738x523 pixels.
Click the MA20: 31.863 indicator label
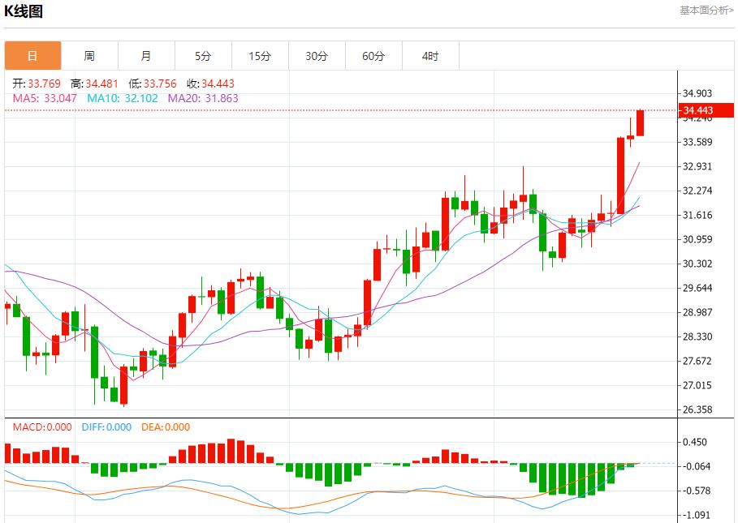point(203,98)
